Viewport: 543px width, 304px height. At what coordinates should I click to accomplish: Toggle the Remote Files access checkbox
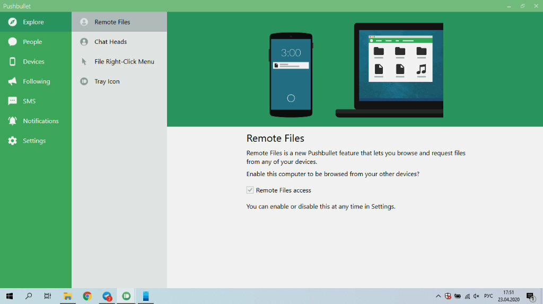click(250, 190)
